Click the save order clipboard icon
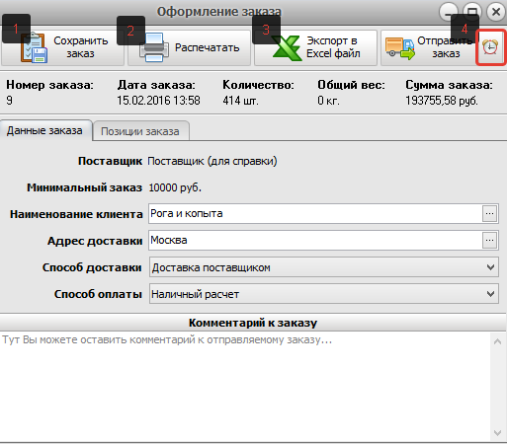This screenshot has height=444, width=507. coord(35,48)
